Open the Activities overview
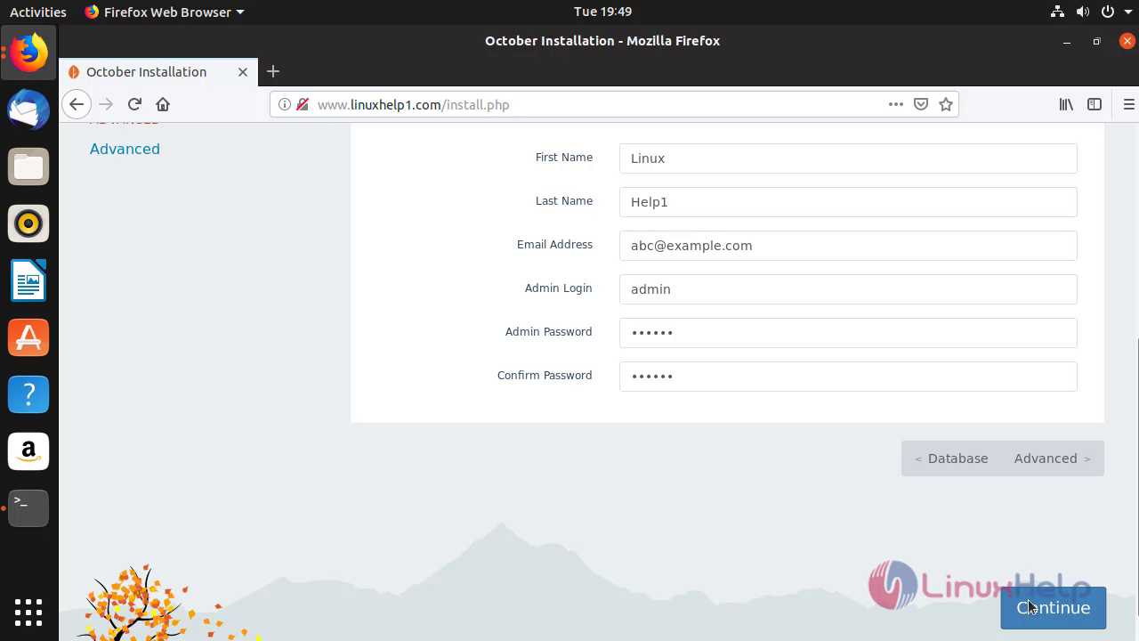Image resolution: width=1139 pixels, height=641 pixels. pos(37,12)
